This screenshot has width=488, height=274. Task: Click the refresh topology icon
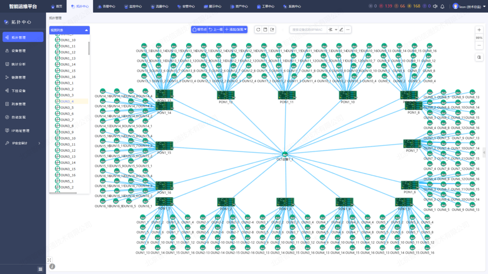(x=258, y=29)
